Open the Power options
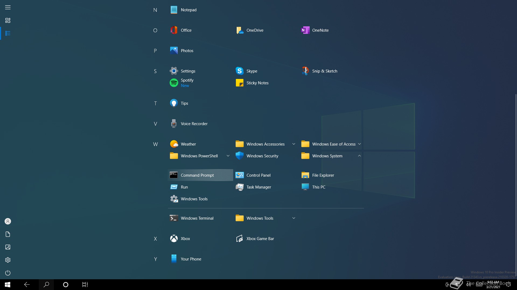517x290 pixels. point(8,273)
